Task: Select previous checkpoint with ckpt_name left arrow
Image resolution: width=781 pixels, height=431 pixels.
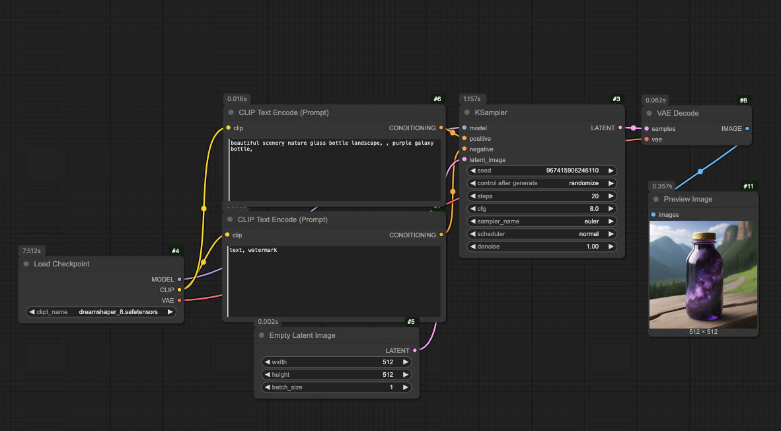Action: pos(32,312)
